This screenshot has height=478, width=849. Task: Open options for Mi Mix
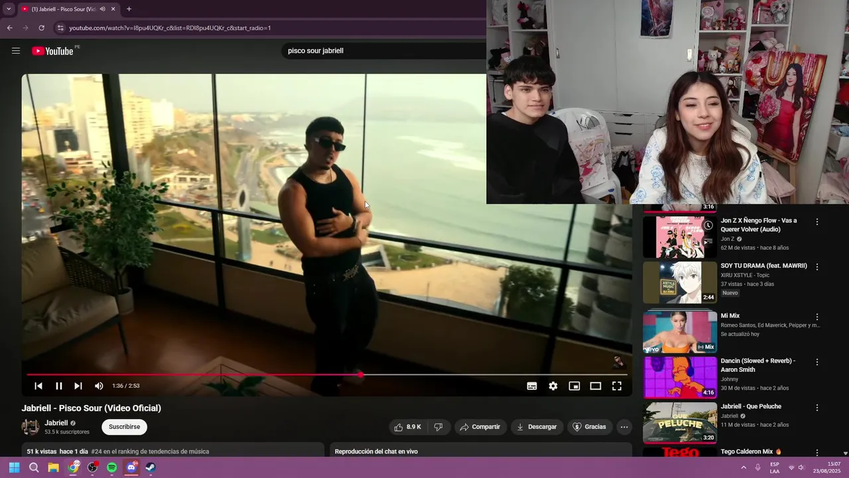(817, 317)
